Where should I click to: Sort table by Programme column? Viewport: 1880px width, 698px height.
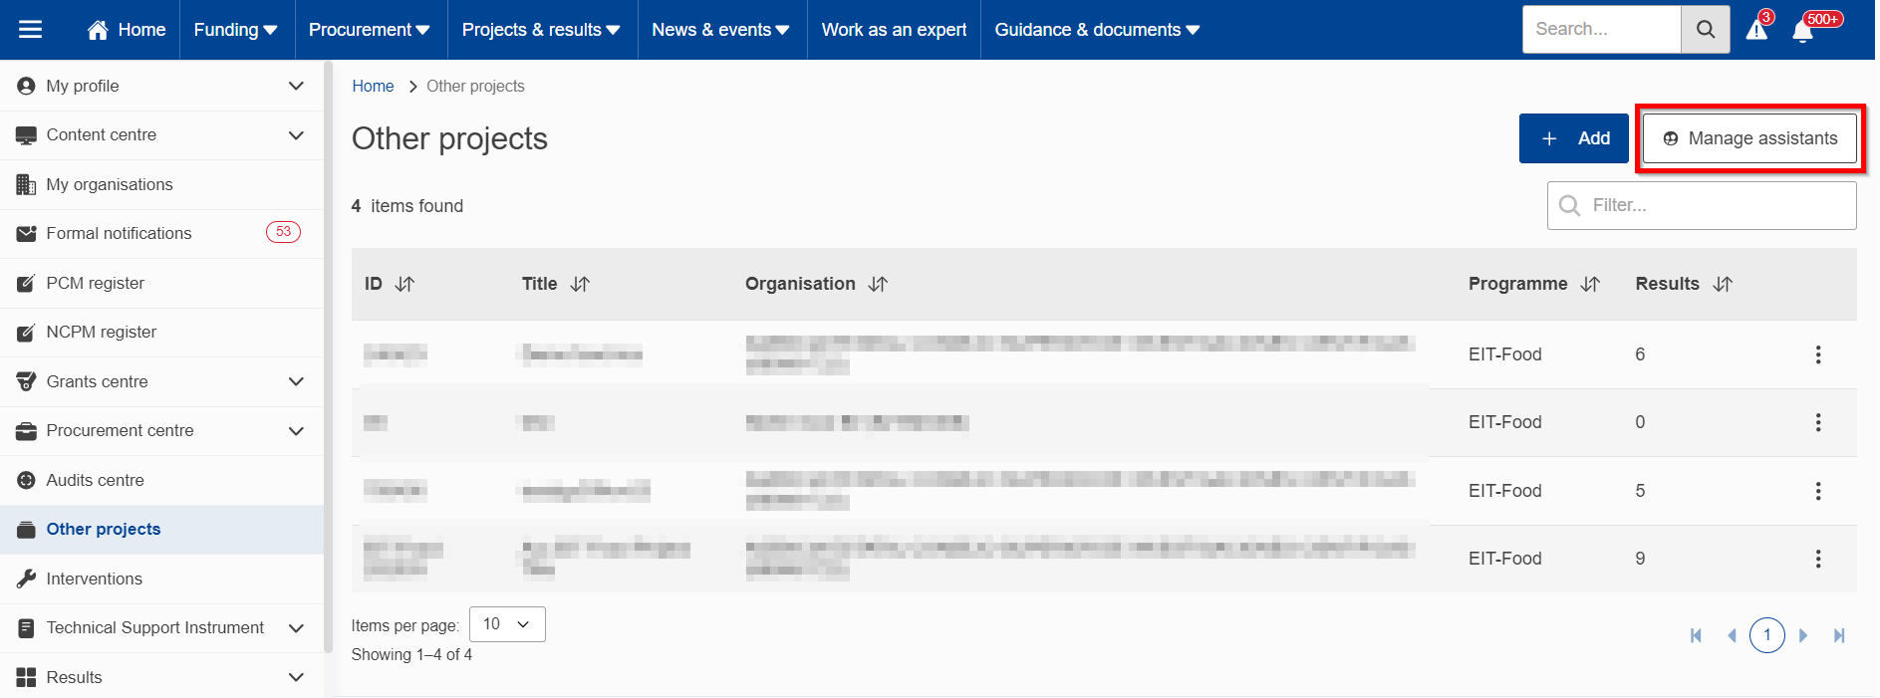click(x=1590, y=284)
